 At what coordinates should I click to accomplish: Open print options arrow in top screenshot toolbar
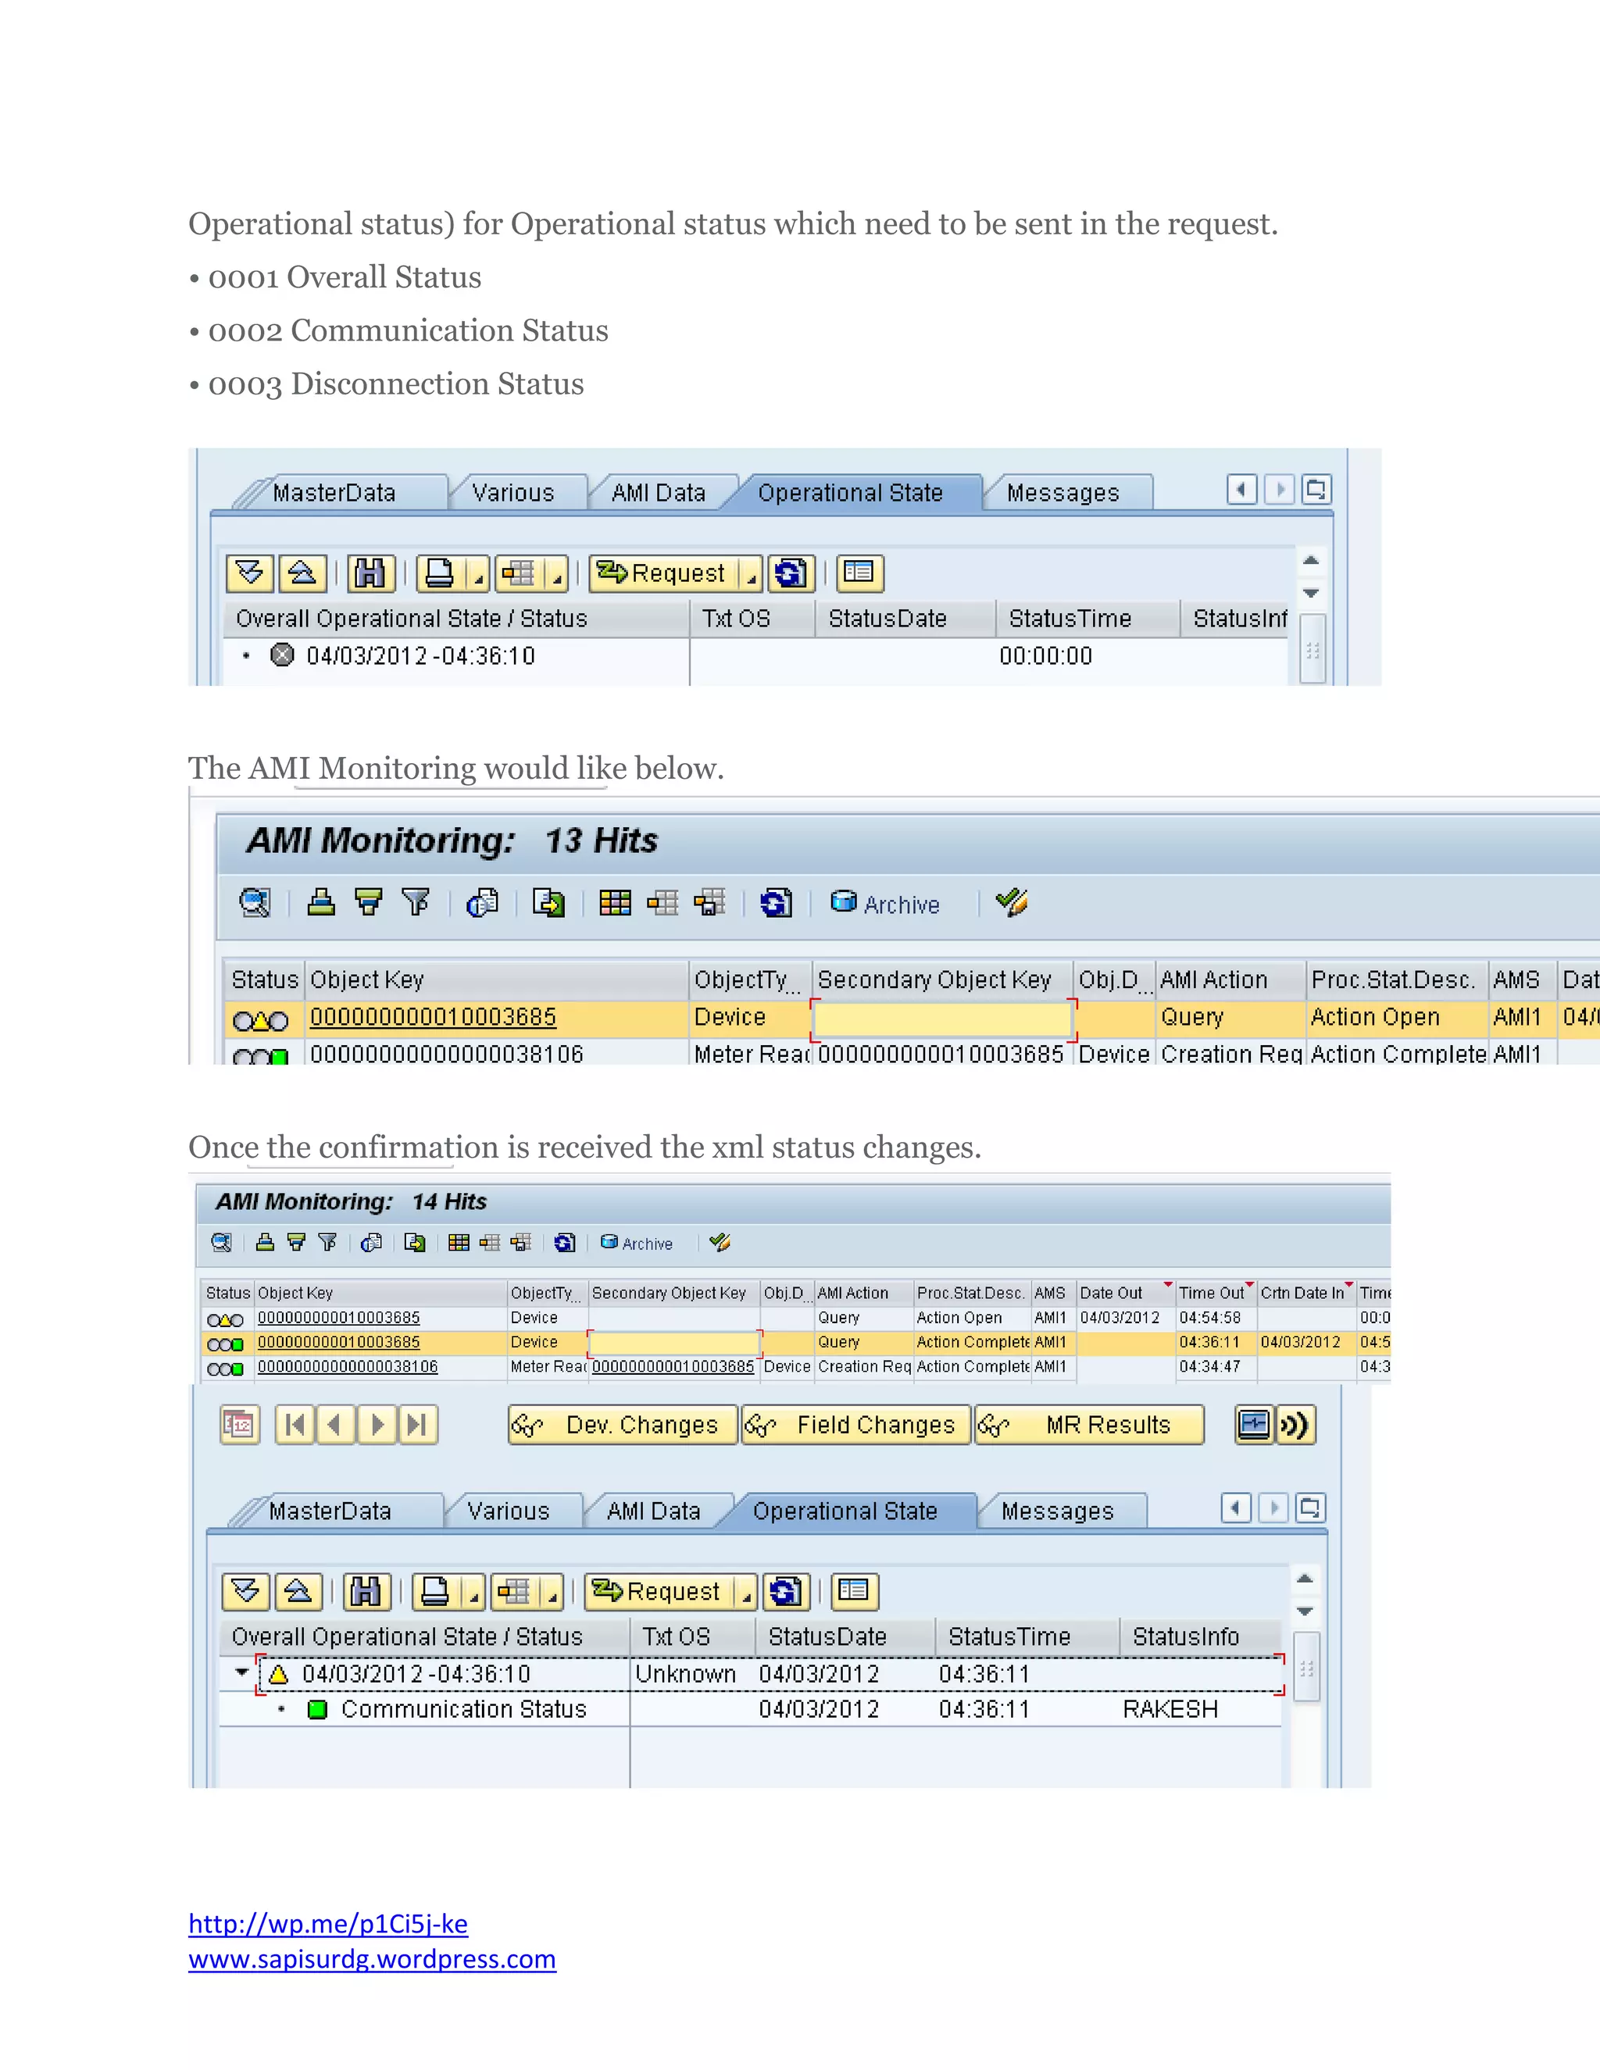[x=479, y=573]
